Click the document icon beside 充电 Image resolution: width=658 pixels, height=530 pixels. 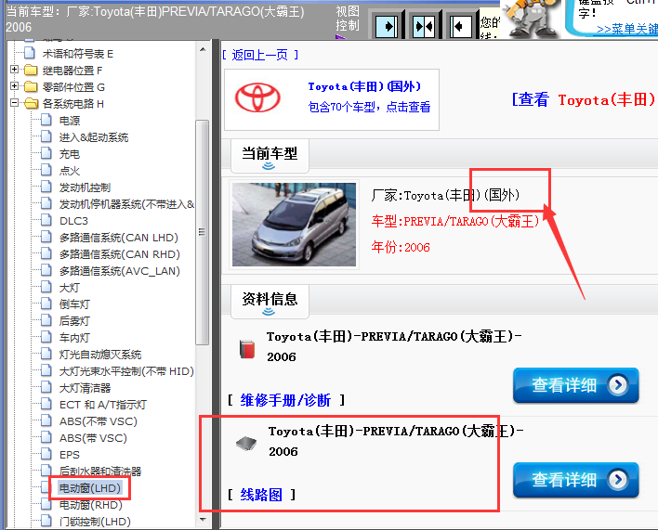46,154
